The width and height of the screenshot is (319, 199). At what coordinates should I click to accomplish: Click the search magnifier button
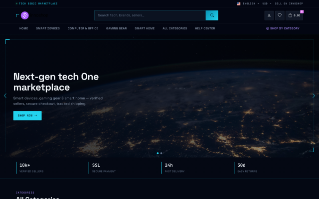(x=212, y=15)
